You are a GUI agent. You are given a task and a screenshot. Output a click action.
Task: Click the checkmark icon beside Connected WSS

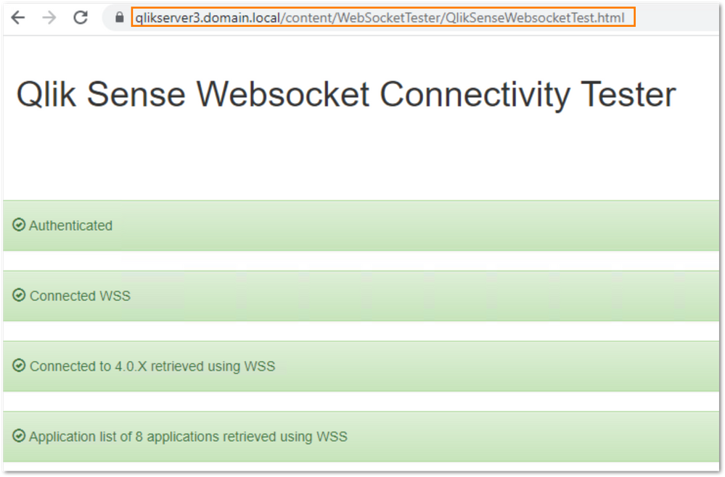18,295
